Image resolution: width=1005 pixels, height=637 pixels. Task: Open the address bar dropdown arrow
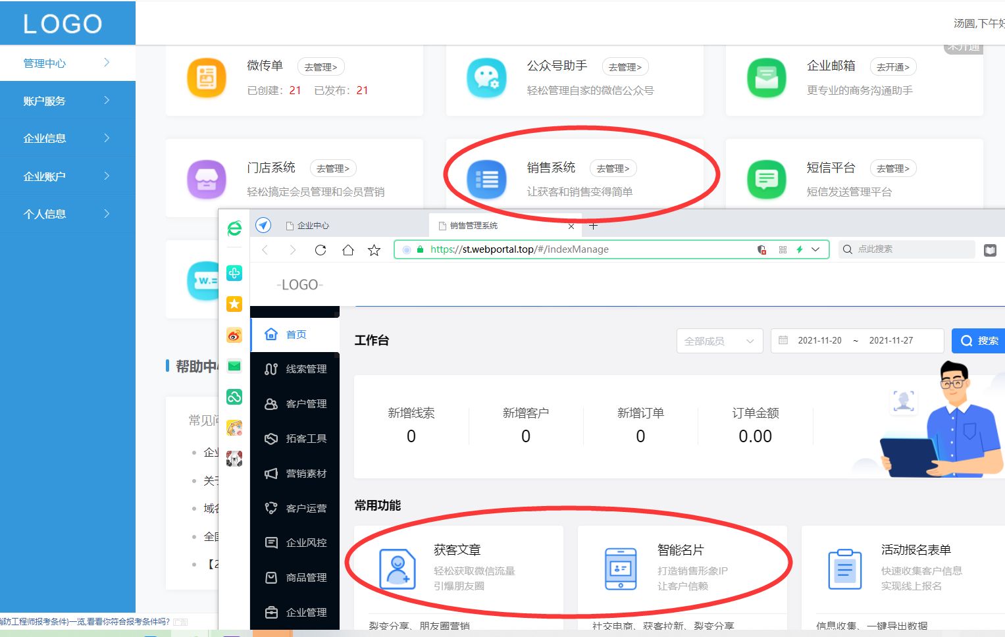pyautogui.click(x=816, y=249)
